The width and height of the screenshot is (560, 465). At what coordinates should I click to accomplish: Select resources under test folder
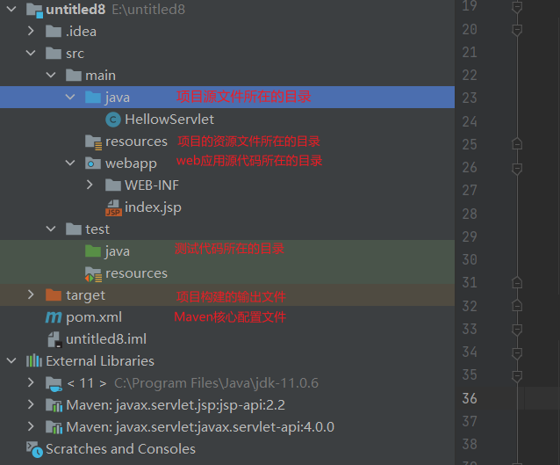pyautogui.click(x=136, y=273)
